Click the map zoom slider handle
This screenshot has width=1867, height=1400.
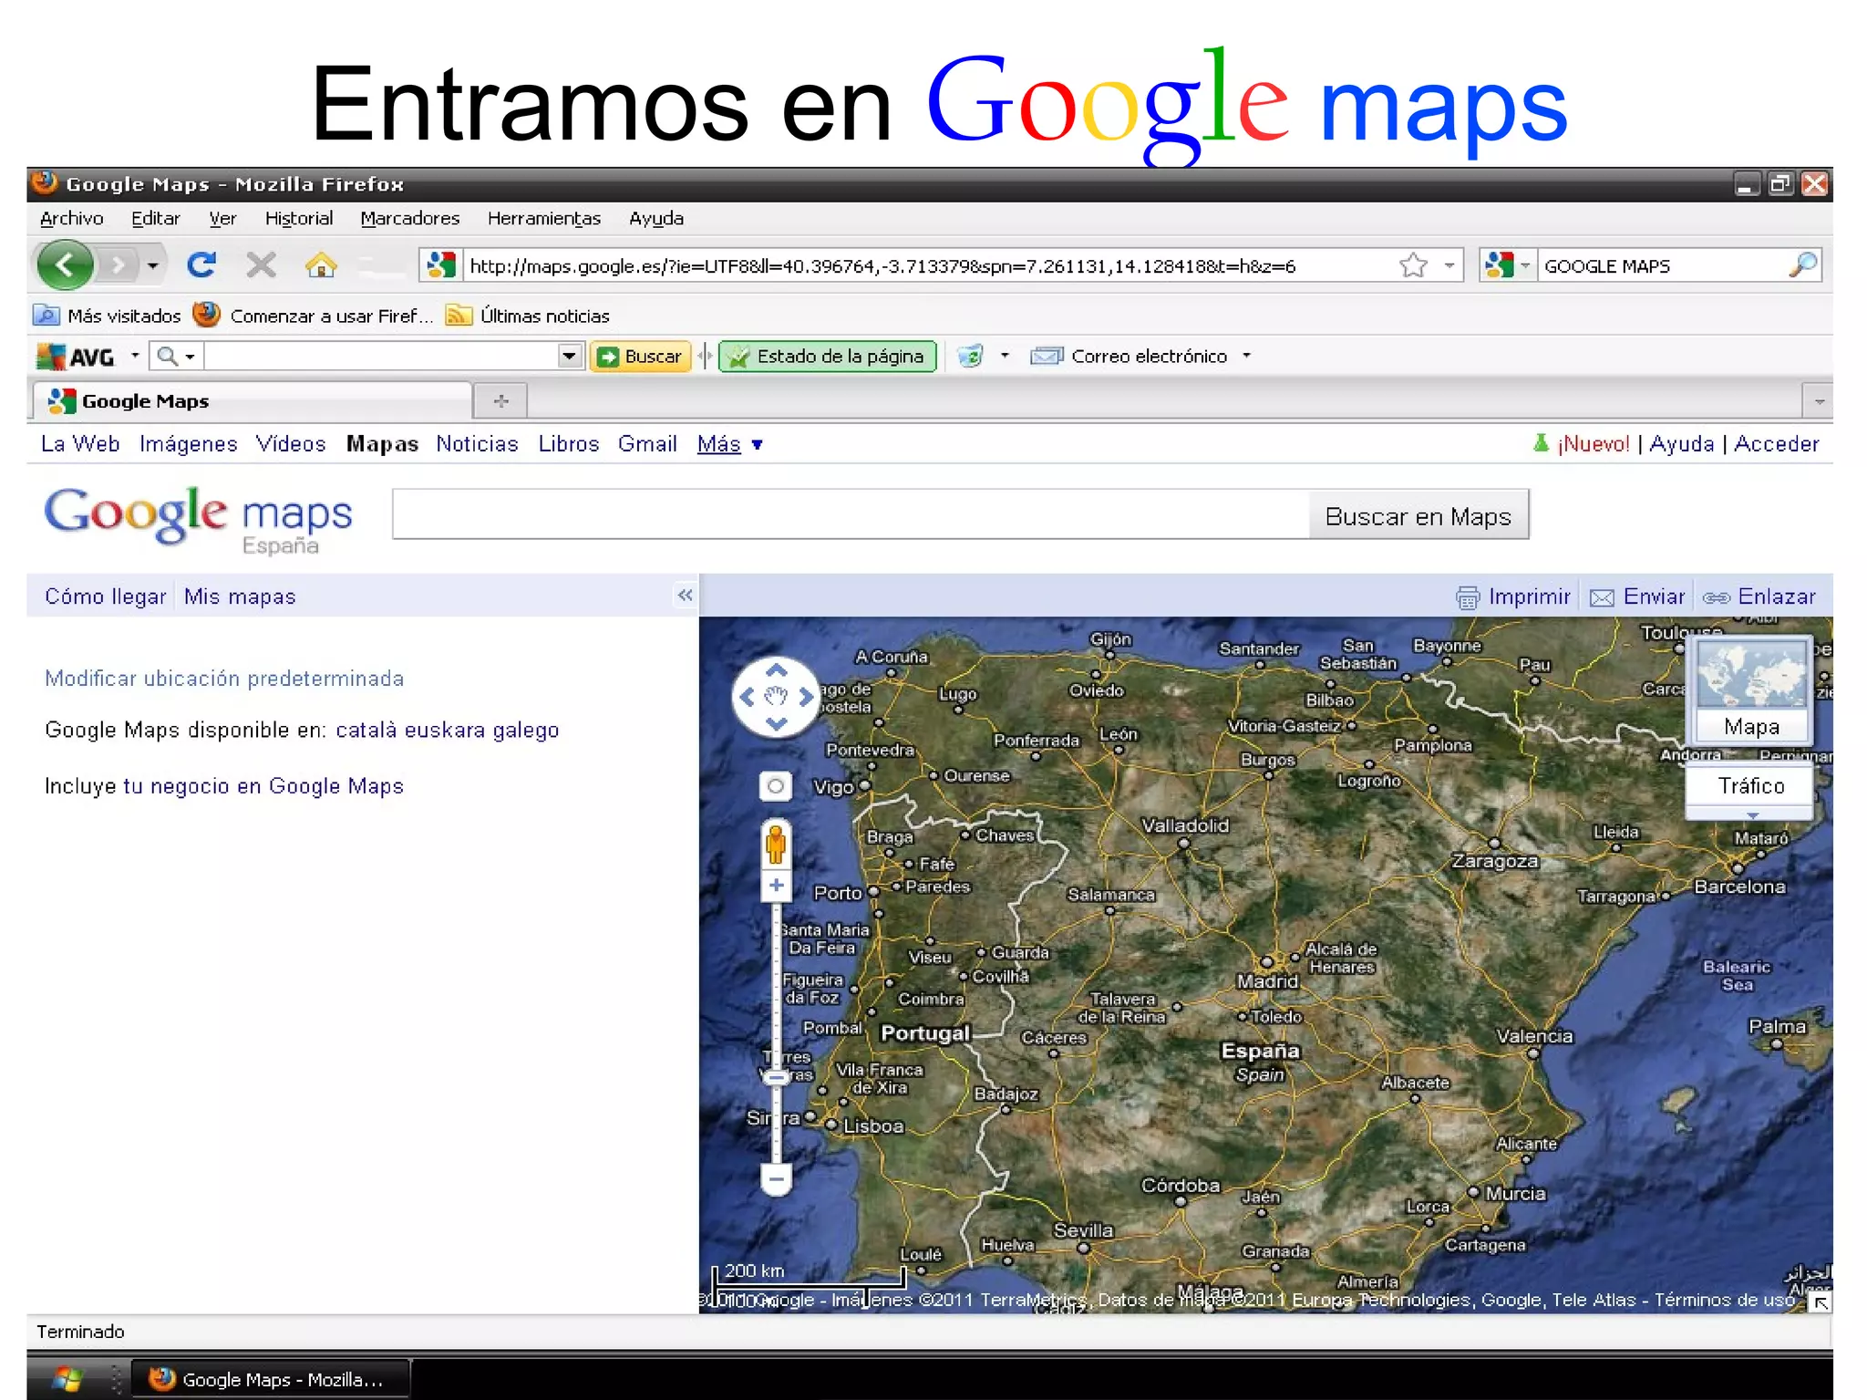776,1078
